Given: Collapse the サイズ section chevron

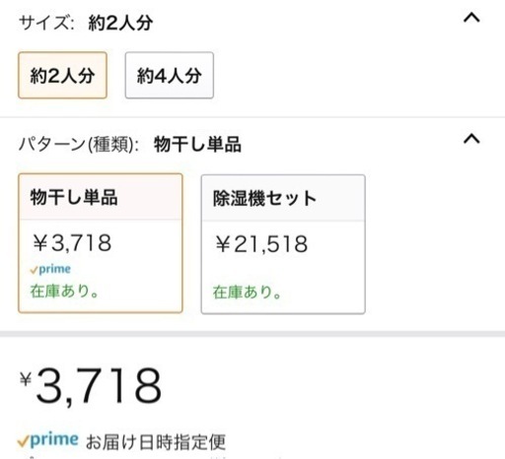Looking at the screenshot, I should click(x=471, y=18).
